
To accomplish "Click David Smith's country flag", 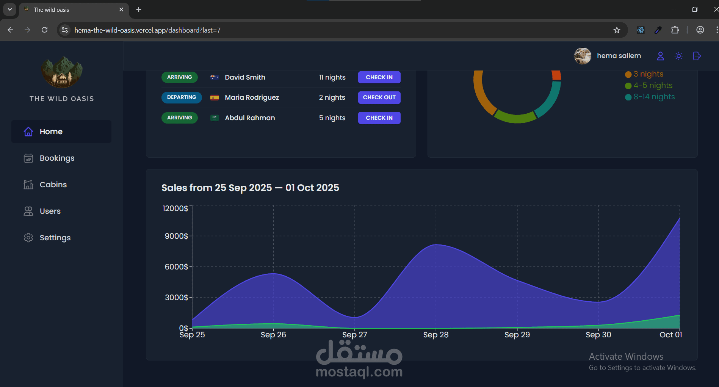I will click(x=215, y=77).
